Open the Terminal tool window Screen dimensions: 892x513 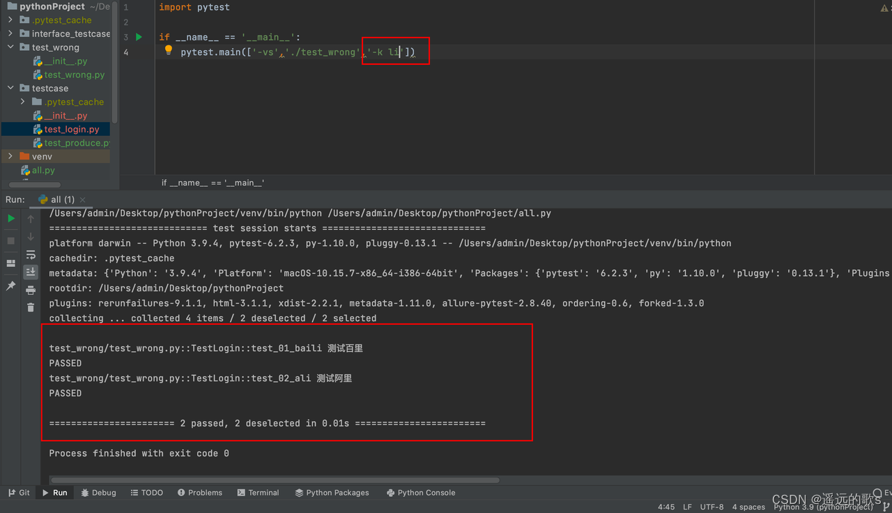click(258, 492)
